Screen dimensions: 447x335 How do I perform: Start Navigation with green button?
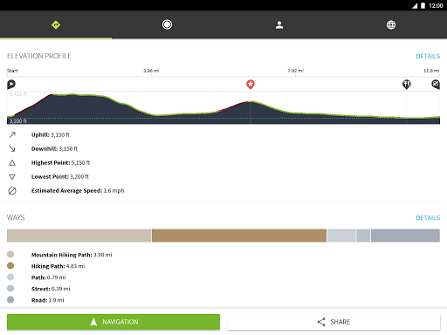pos(113,322)
